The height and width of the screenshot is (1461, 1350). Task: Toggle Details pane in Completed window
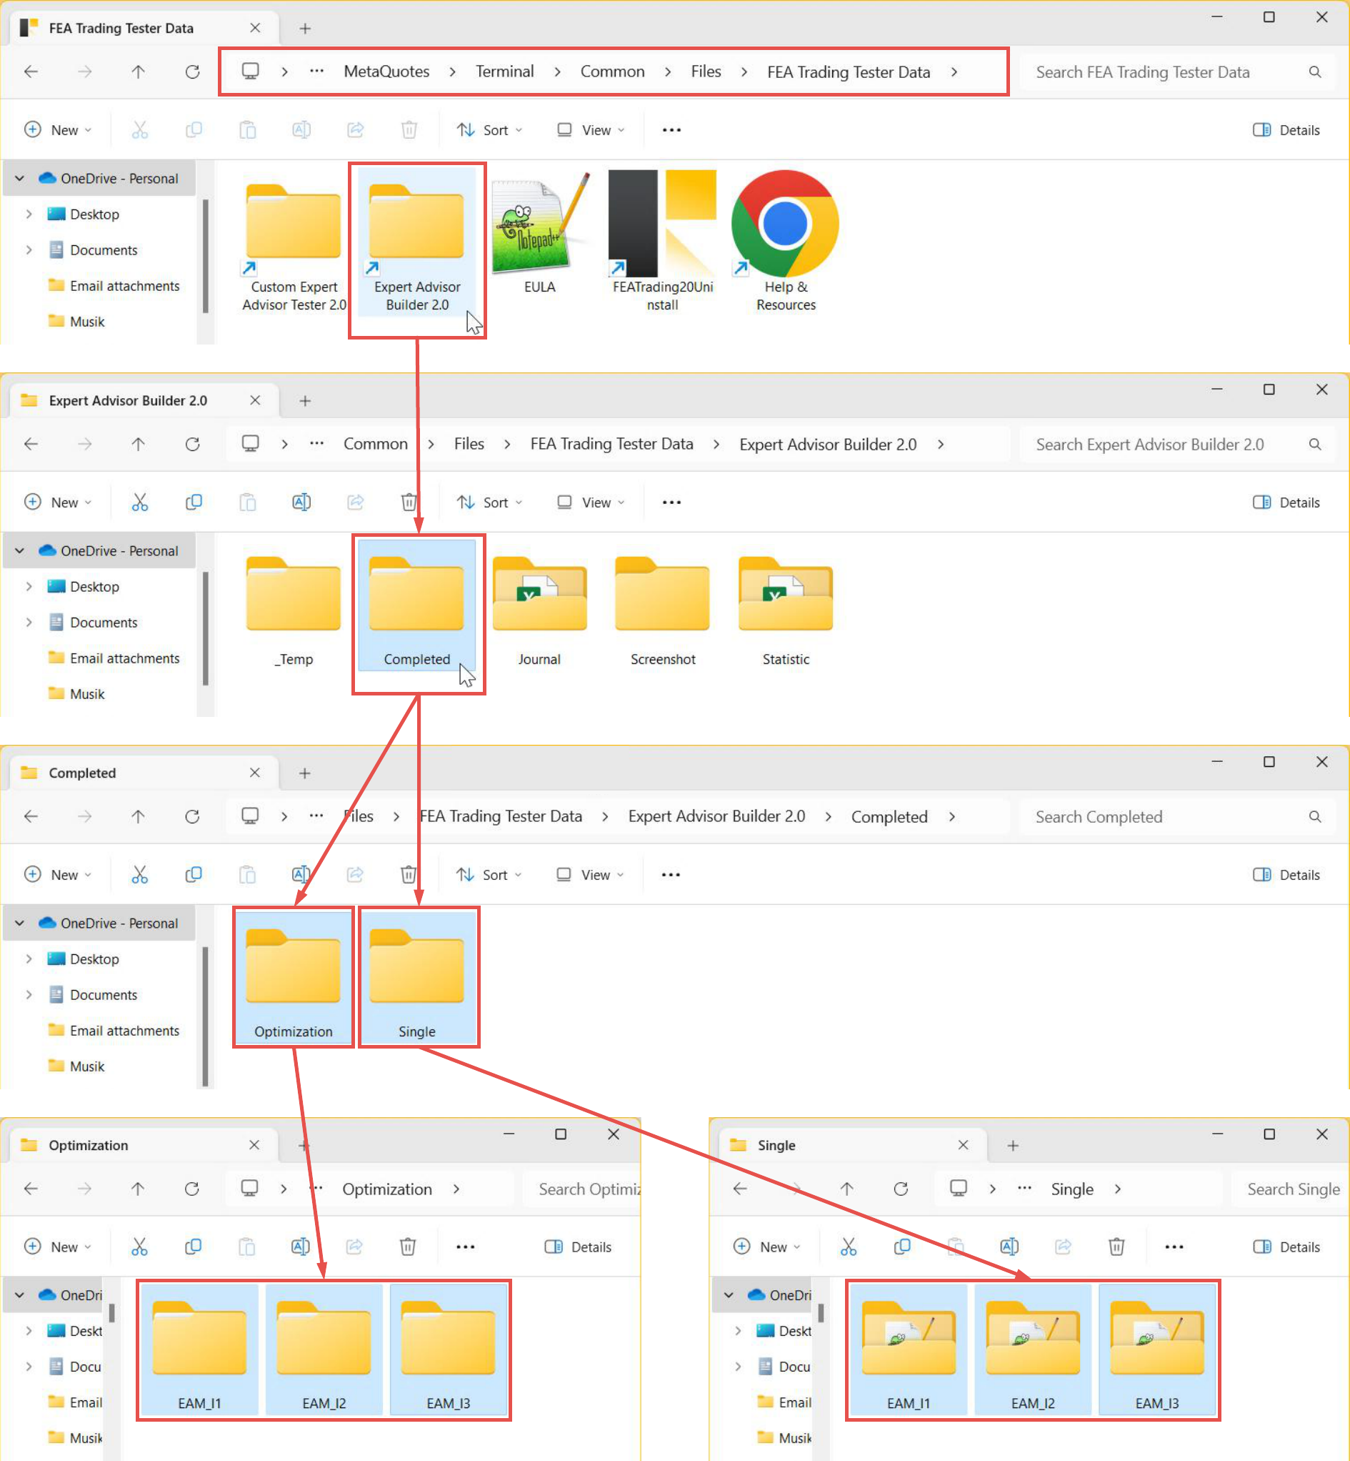pyautogui.click(x=1286, y=874)
